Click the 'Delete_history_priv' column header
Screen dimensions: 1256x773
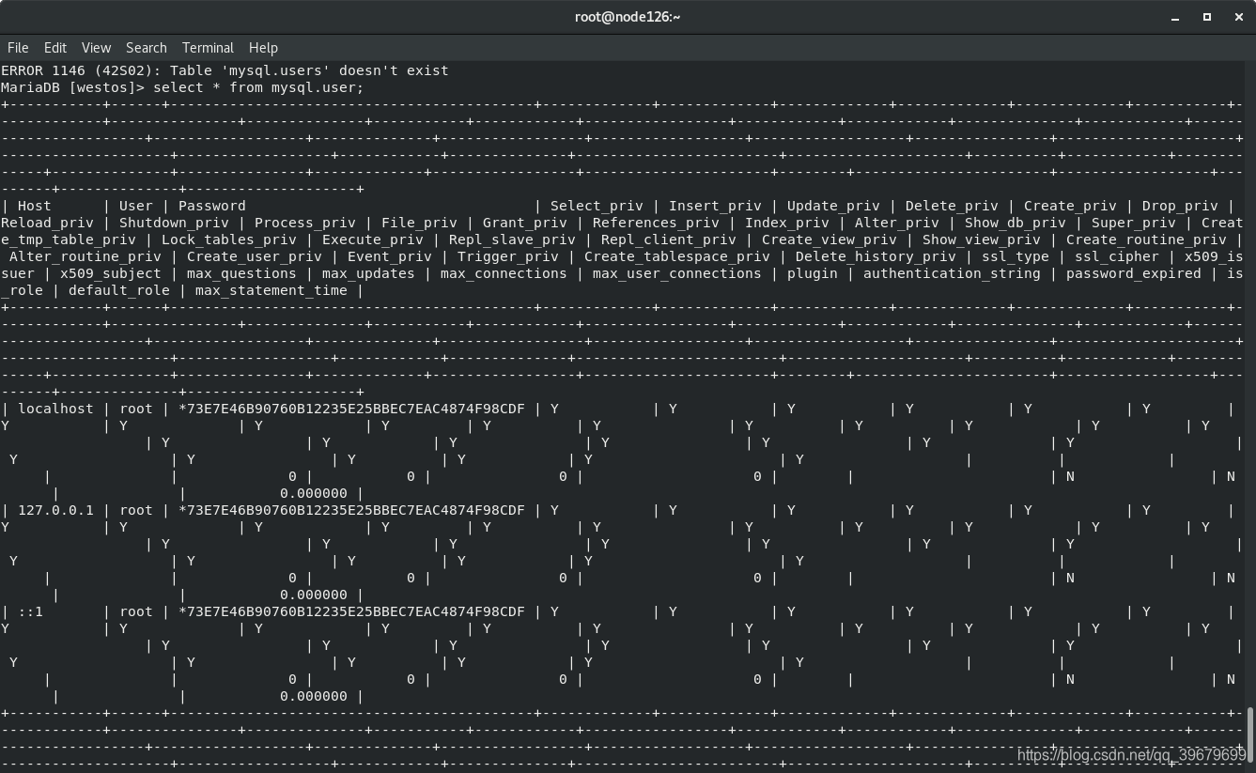coord(876,256)
